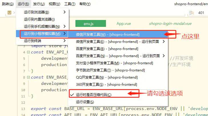Image resolution: width=208 pixels, height=116 pixels.
Task: Click the breadcrumb chevron after project icon
Action: [14, 13]
